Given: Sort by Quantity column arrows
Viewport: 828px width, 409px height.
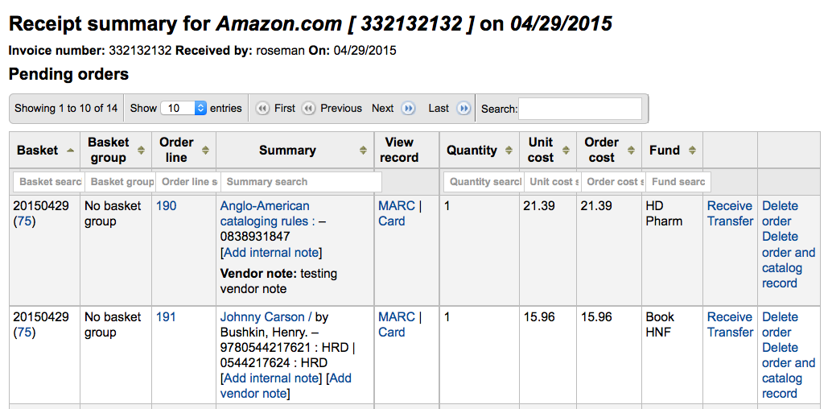Looking at the screenshot, I should [x=509, y=151].
